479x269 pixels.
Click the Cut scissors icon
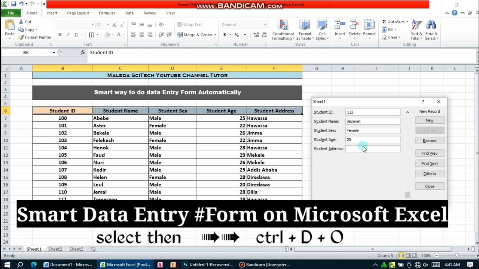[x=21, y=22]
